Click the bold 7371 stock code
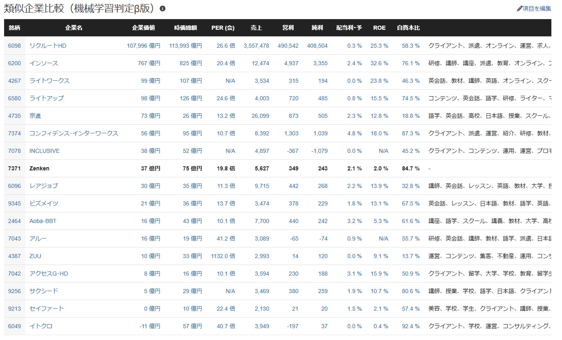 (x=14, y=168)
